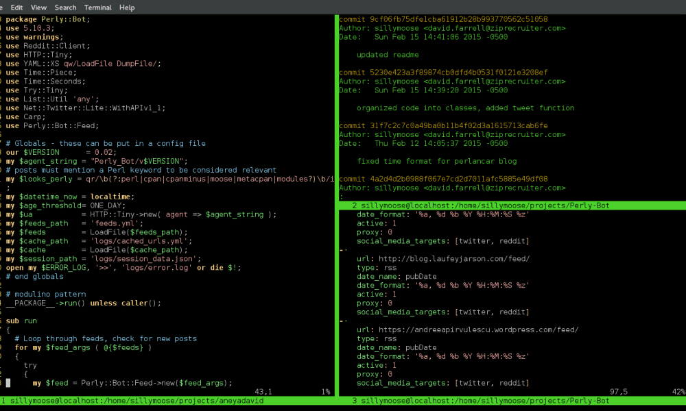Click the 'use YAML::XS' import line
Viewport: 686px width, 411px height.
(83, 63)
